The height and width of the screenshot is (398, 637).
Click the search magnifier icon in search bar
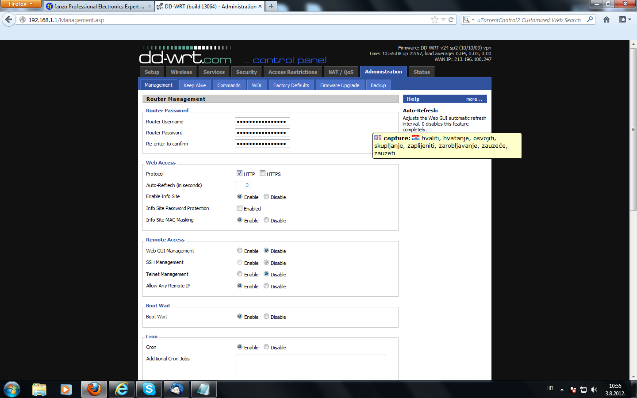click(590, 19)
